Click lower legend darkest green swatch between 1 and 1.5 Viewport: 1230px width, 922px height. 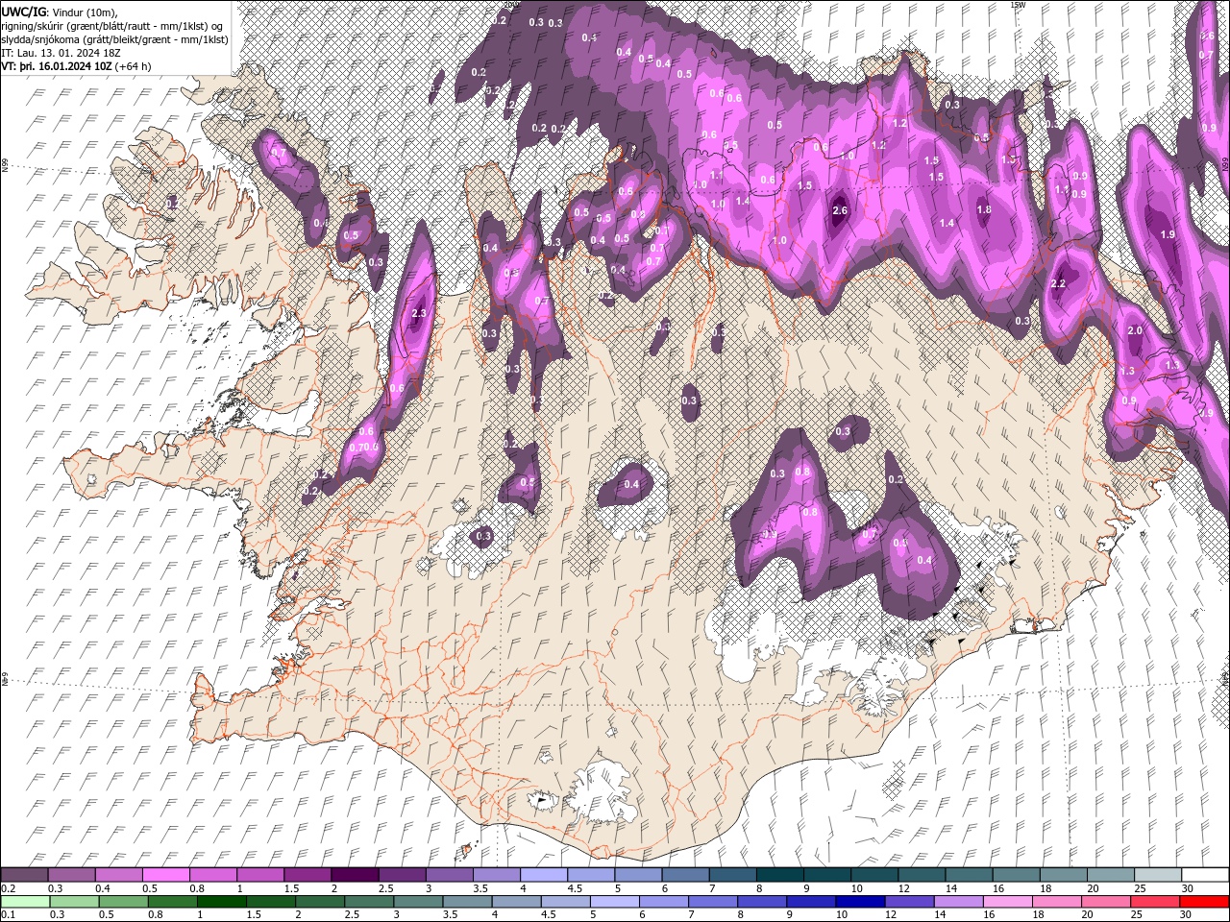pos(220,902)
